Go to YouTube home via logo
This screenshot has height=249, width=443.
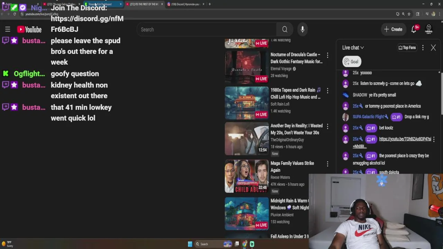29,30
